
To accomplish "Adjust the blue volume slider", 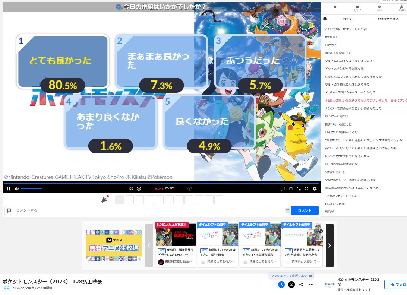I will pyautogui.click(x=31, y=188).
